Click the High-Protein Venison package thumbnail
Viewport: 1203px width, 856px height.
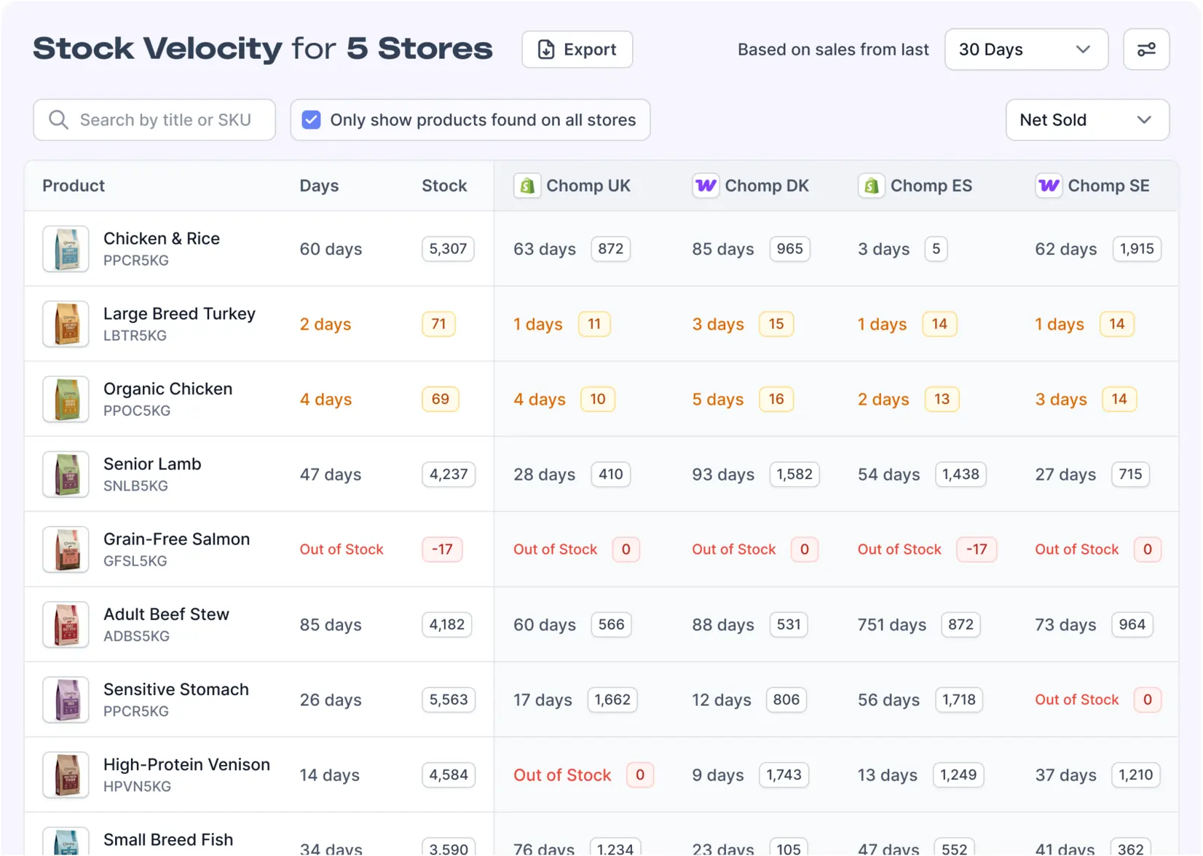pos(66,774)
